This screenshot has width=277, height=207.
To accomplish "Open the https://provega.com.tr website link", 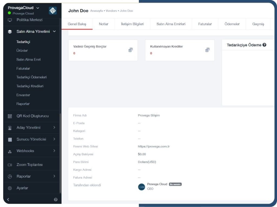I will (154, 147).
